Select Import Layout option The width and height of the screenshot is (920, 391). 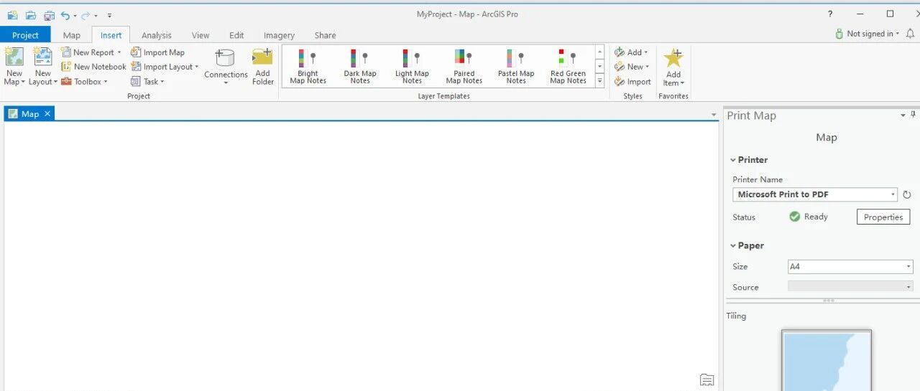click(x=165, y=67)
